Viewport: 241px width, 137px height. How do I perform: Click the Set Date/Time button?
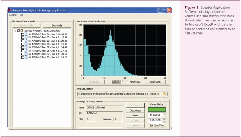(157, 126)
